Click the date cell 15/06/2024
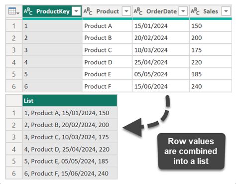This screenshot has width=236, height=184. point(161,86)
